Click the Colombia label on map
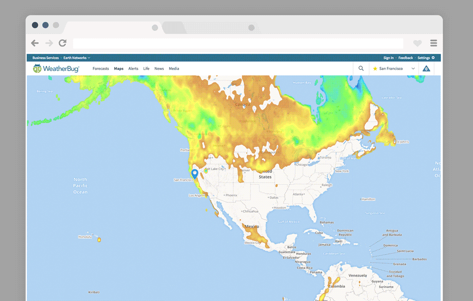The width and height of the screenshot is (473, 301). point(337,286)
